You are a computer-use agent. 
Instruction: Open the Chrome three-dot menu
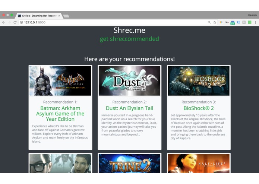tap(255, 22)
